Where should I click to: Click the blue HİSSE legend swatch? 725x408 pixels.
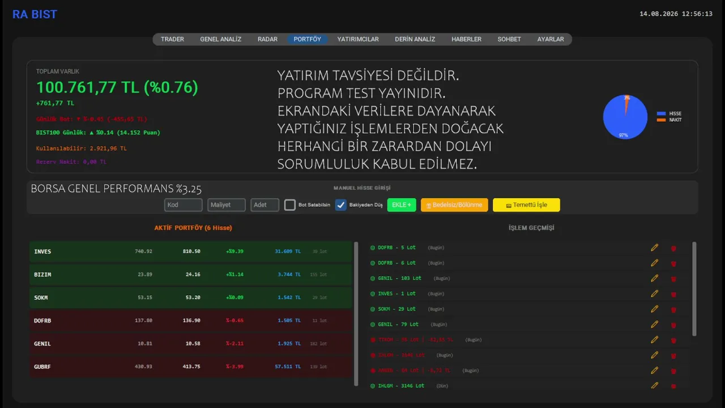(x=661, y=113)
